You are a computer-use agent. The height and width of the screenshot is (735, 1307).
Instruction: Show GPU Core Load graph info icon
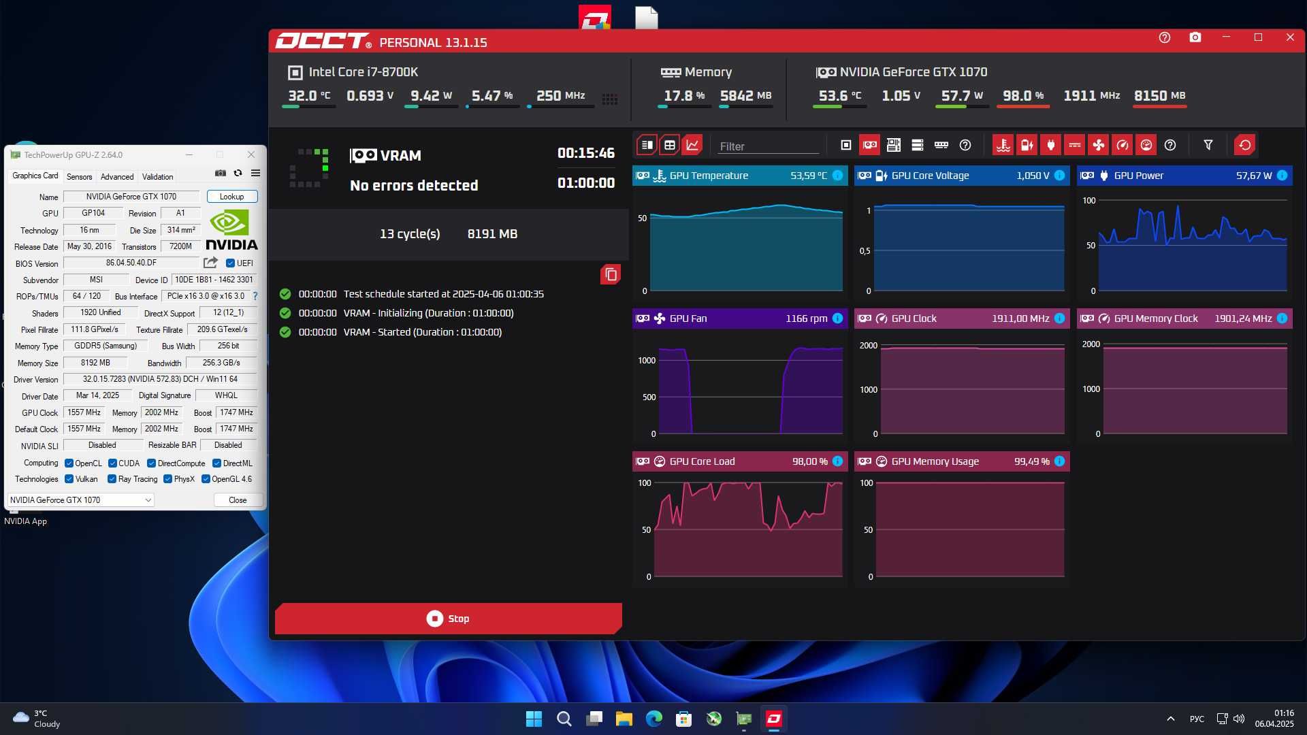pyautogui.click(x=838, y=461)
